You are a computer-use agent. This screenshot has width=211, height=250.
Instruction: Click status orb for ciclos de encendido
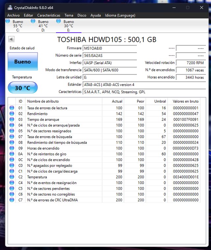12,160
